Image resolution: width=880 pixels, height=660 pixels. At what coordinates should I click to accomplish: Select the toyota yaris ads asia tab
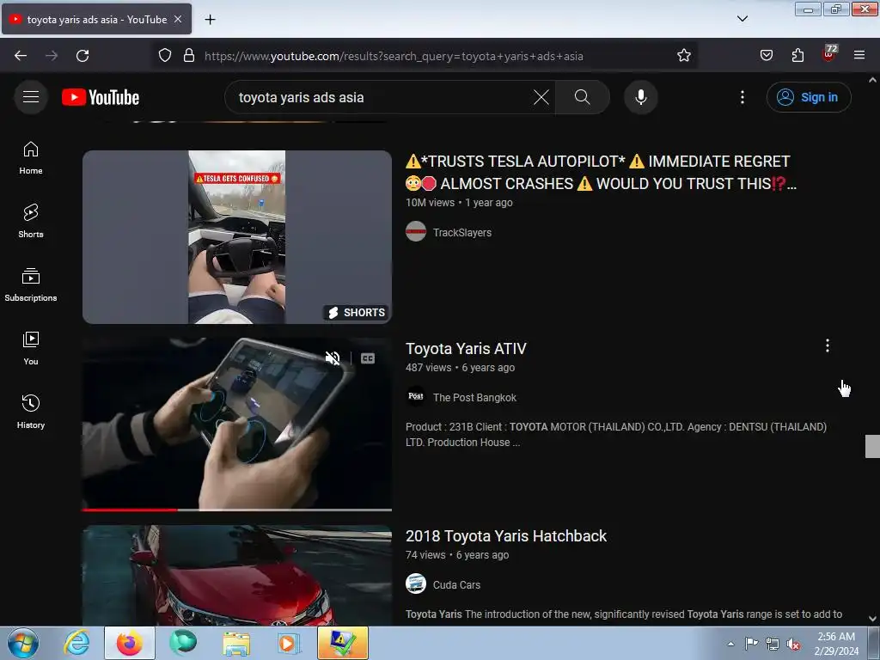point(96,19)
